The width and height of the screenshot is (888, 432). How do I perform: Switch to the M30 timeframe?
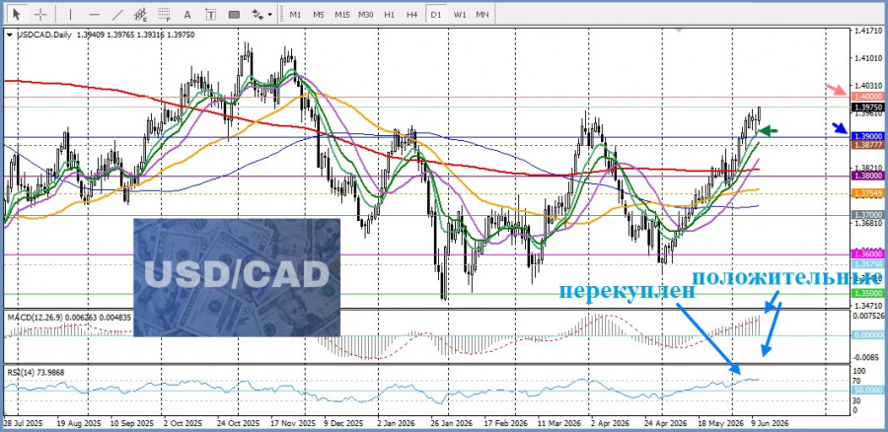(x=366, y=15)
